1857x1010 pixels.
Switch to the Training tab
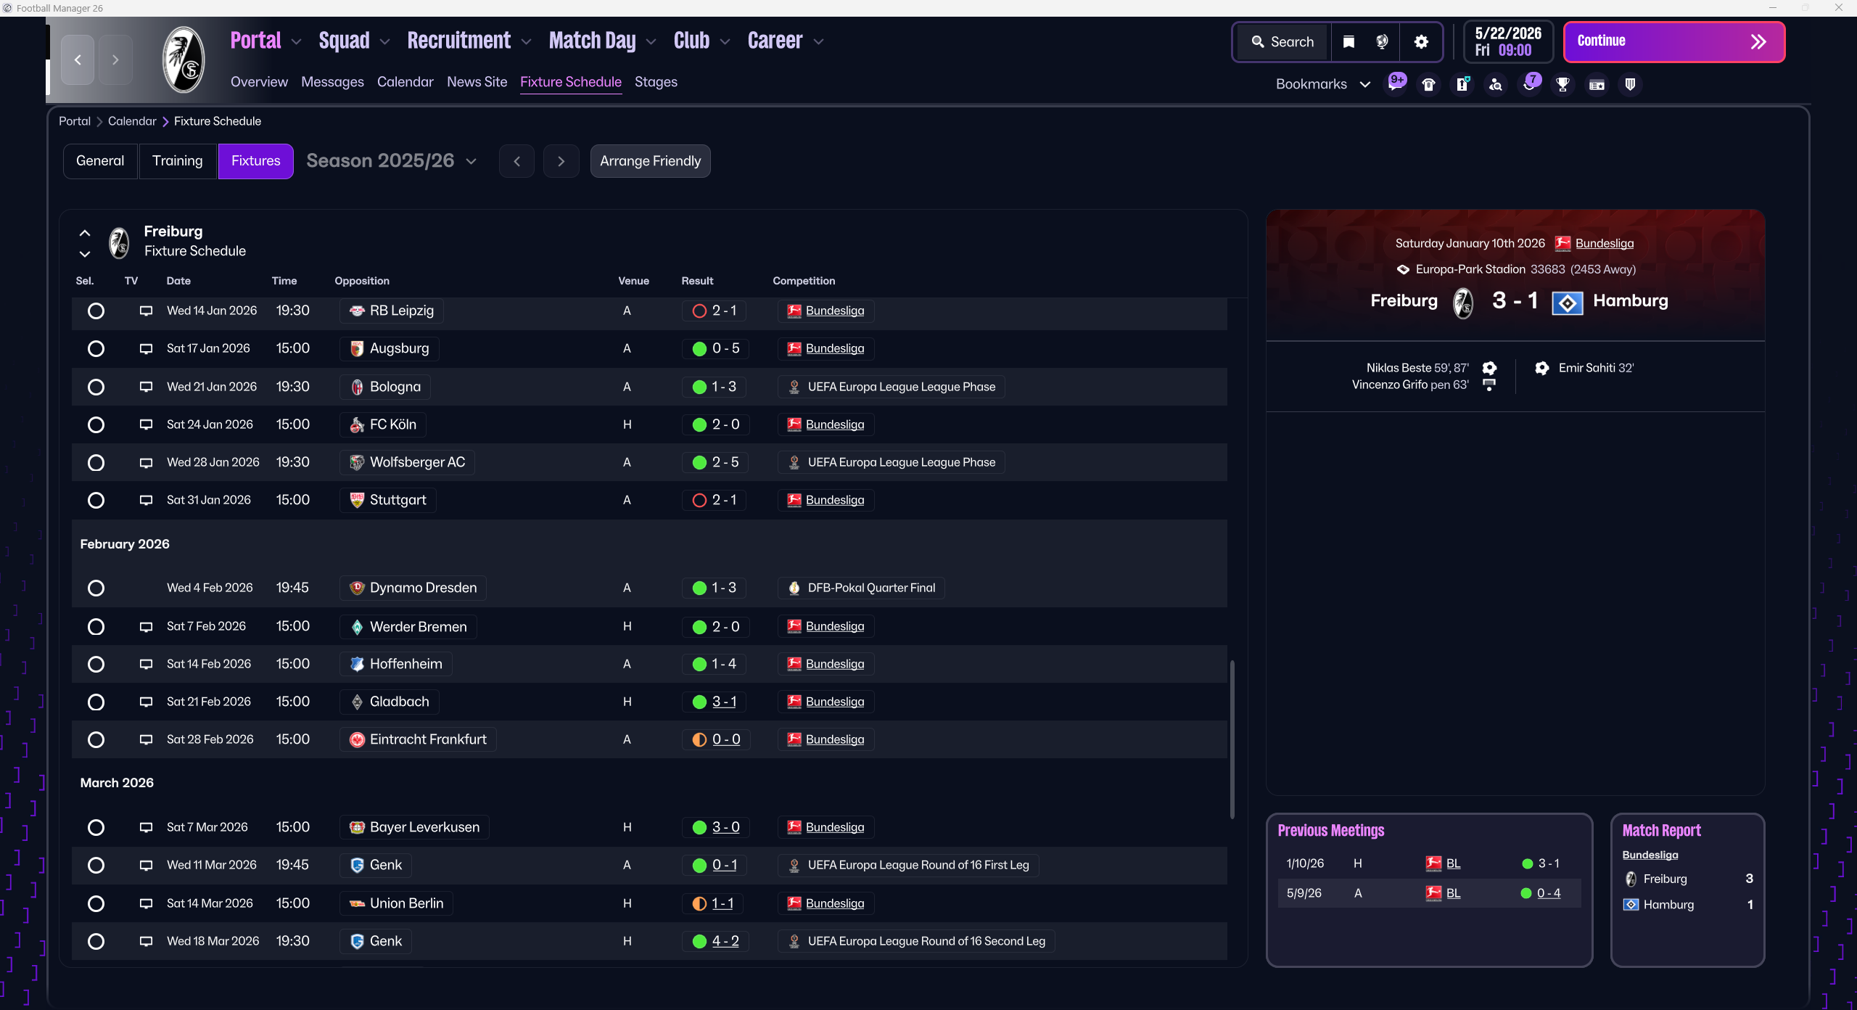tap(177, 161)
